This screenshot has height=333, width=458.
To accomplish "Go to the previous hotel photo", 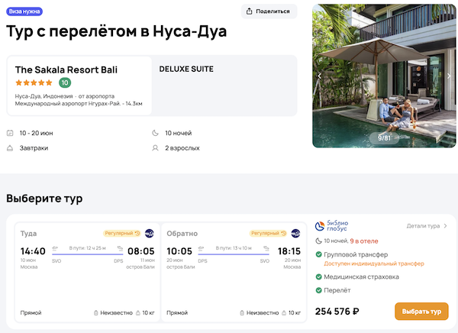I will pyautogui.click(x=319, y=76).
